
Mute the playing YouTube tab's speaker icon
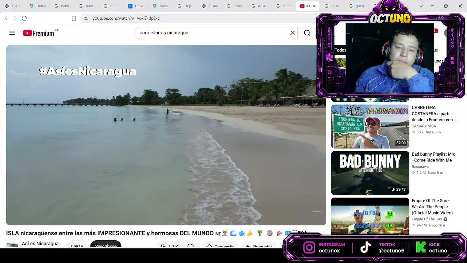click(x=308, y=6)
